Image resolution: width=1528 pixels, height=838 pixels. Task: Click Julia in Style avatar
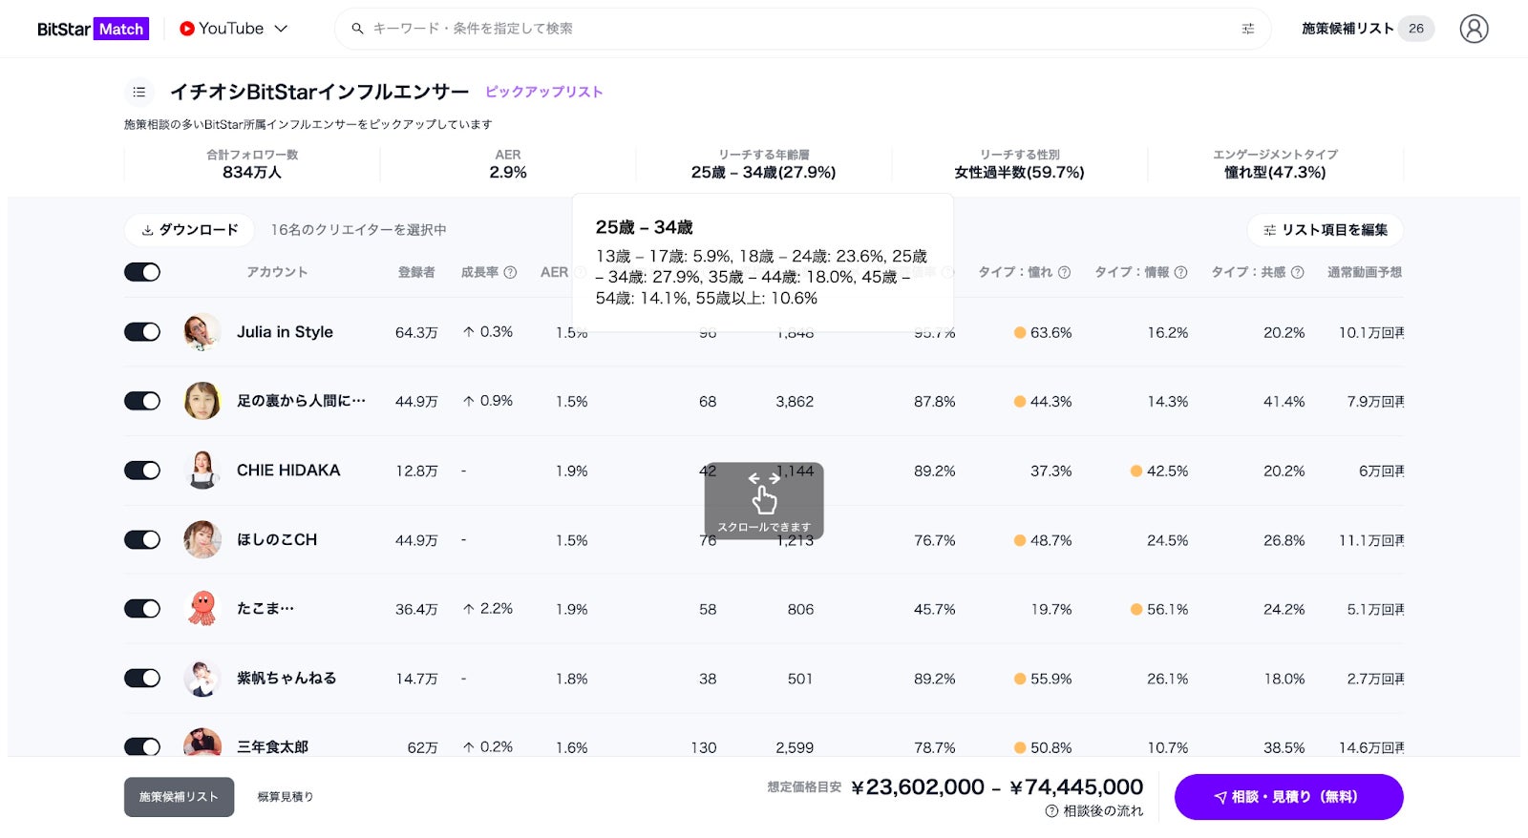tap(202, 332)
